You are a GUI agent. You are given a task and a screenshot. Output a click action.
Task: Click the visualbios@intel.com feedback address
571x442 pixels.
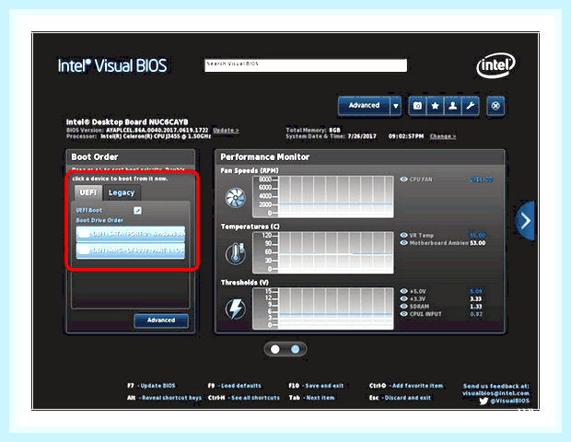click(x=495, y=393)
